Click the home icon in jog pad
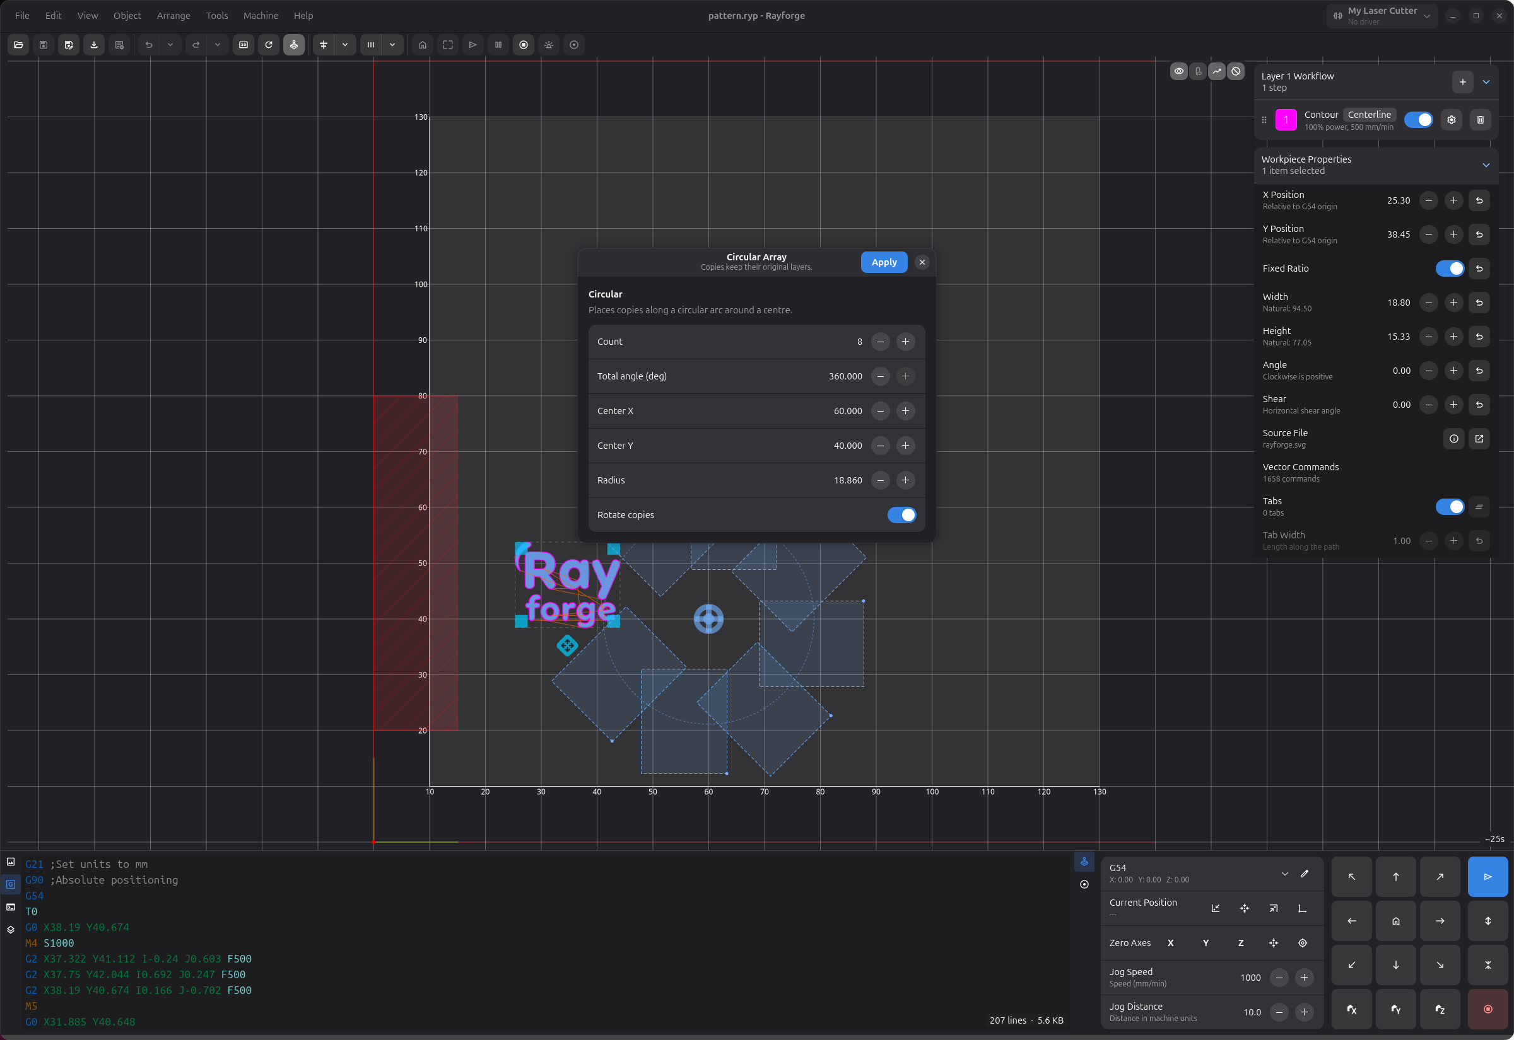The image size is (1514, 1040). click(x=1396, y=921)
